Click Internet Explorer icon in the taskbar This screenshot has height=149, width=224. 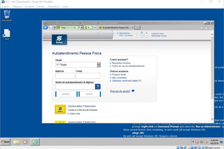pyautogui.click(x=35, y=142)
